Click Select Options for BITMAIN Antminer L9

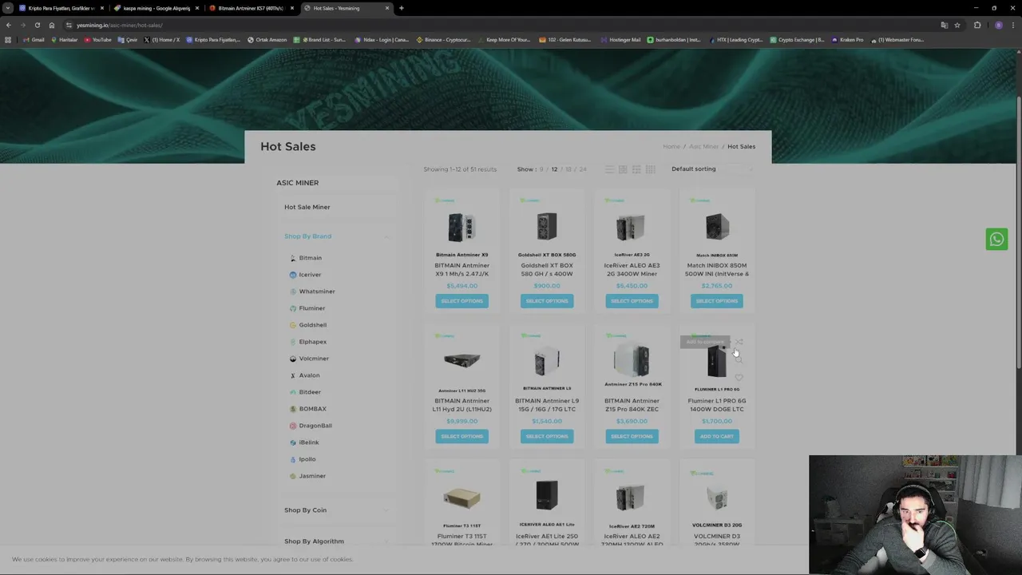pos(547,436)
